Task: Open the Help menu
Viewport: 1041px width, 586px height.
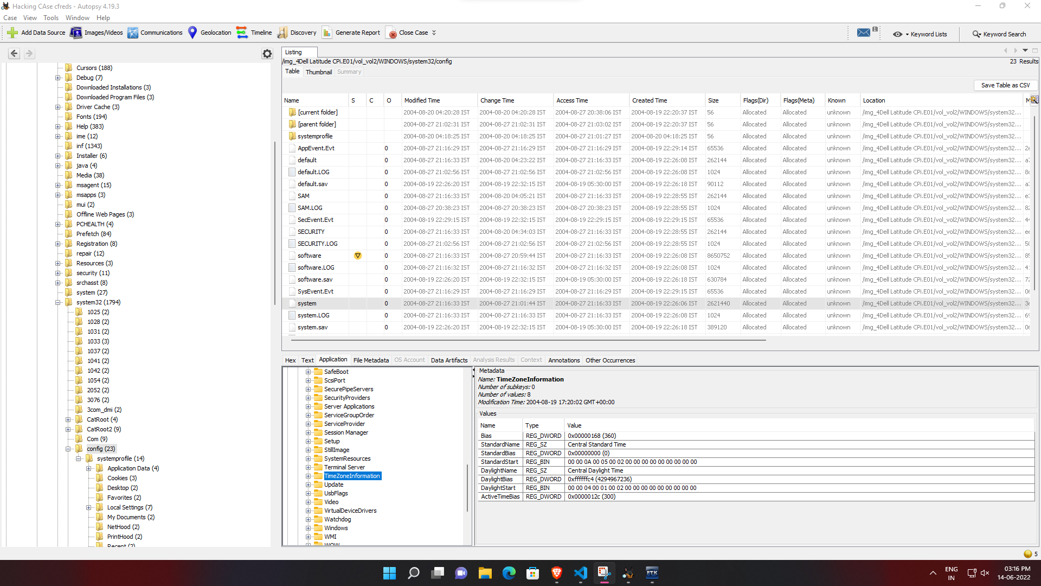Action: tap(103, 18)
